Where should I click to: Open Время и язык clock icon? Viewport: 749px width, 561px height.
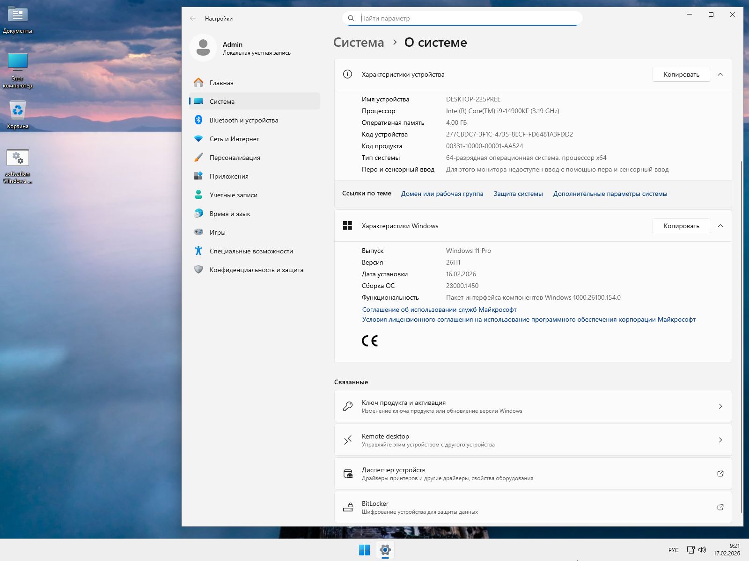[198, 214]
